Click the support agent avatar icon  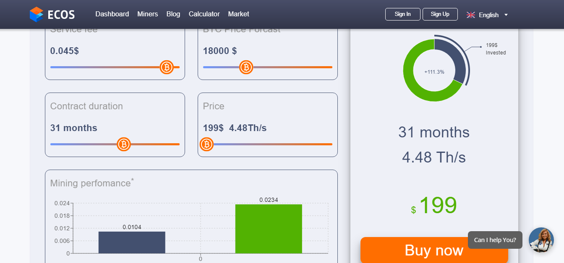[541, 240]
